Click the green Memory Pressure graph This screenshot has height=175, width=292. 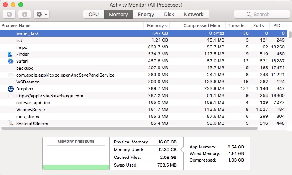click(76, 167)
